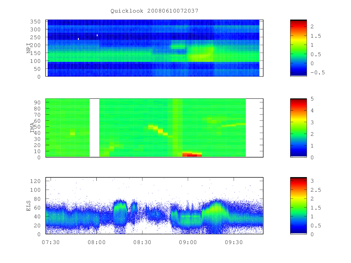Click the 0.5 label on ELS colorbar

point(316,225)
